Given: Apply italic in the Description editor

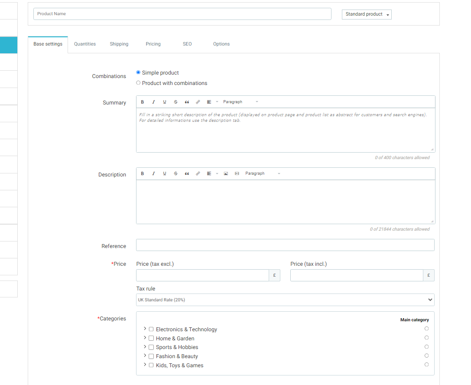Looking at the screenshot, I should point(153,173).
